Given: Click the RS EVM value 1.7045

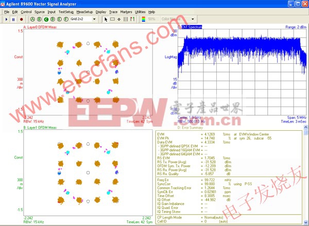Looking at the screenshot, I should pos(210,158).
